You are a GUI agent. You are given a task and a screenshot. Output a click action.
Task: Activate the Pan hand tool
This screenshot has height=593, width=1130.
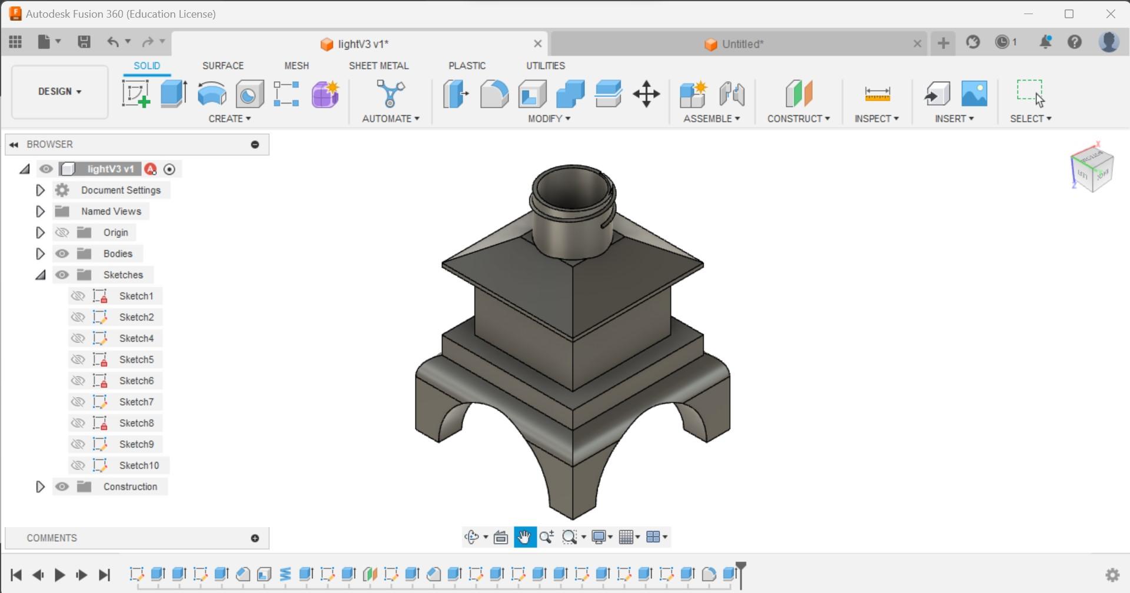pyautogui.click(x=524, y=537)
